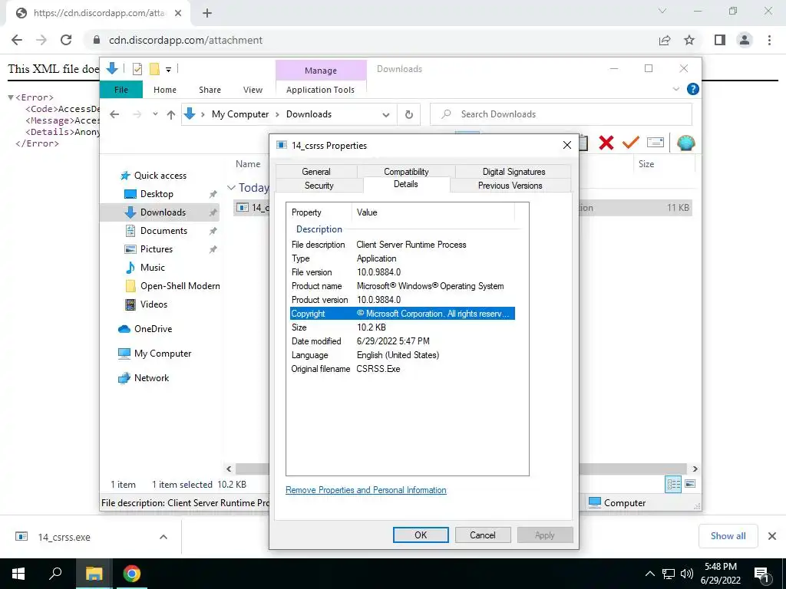Image resolution: width=786 pixels, height=589 pixels.
Task: Open the notification center icon
Action: pyautogui.click(x=761, y=574)
